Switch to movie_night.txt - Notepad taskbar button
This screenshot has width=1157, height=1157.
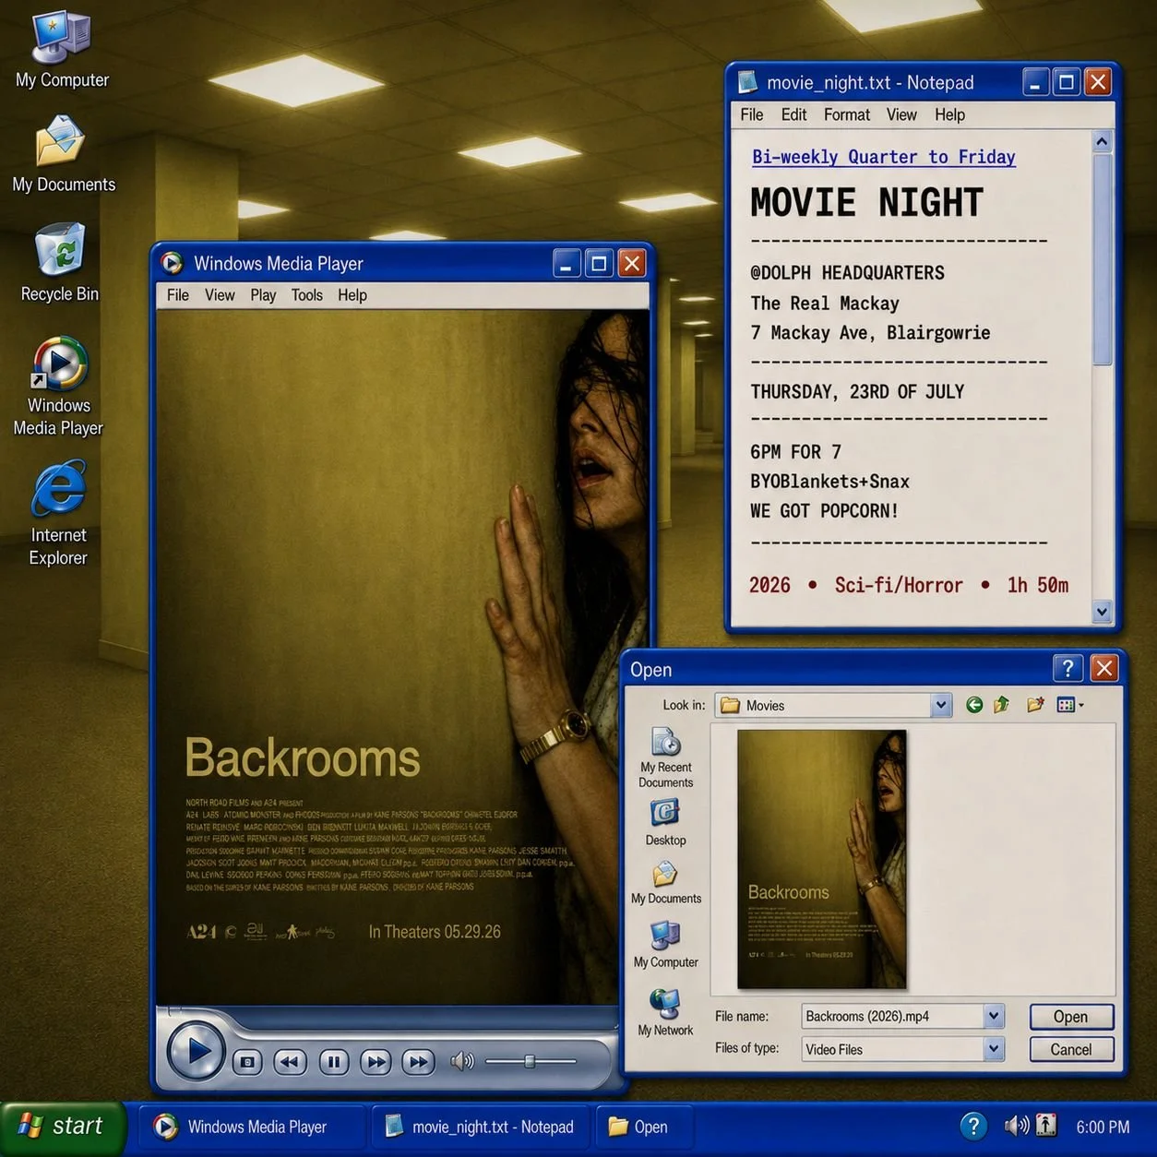tap(480, 1127)
